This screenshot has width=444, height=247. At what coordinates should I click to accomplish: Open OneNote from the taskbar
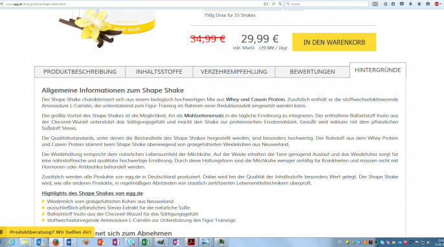[x=116, y=242]
